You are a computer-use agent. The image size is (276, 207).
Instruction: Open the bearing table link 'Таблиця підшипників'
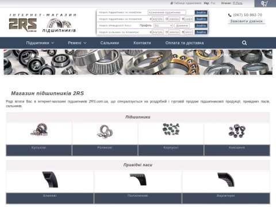(186, 3)
